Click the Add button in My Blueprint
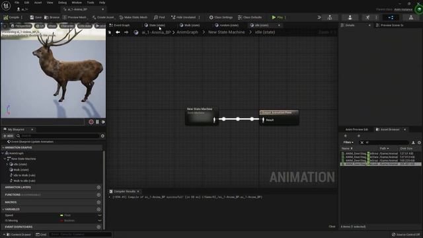 8,136
